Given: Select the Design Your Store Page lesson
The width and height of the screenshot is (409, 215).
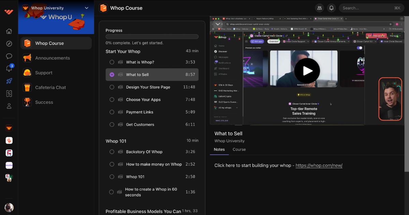Looking at the screenshot, I should tap(152, 87).
